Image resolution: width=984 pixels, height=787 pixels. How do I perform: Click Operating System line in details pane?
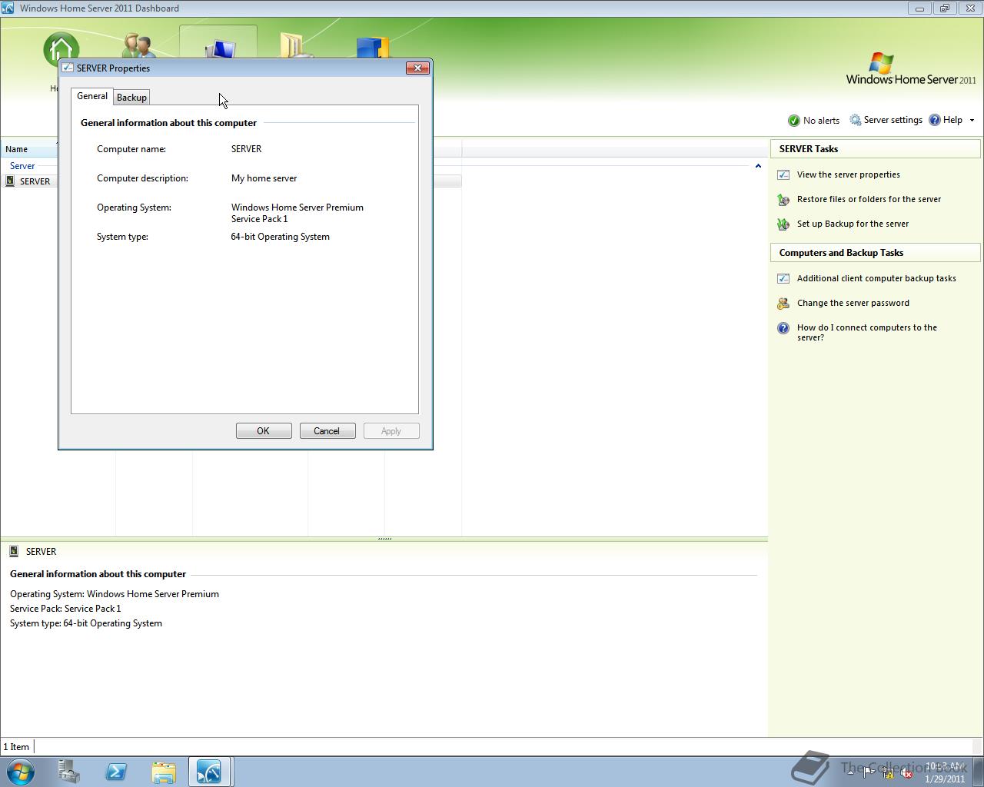pos(115,594)
